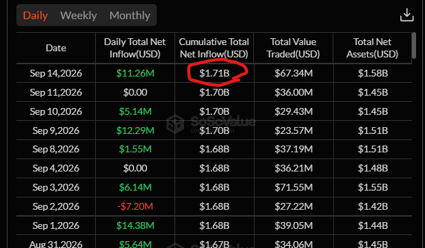This screenshot has height=248, width=425.
Task: Select the $67.34M value traded cell
Action: pyautogui.click(x=294, y=73)
